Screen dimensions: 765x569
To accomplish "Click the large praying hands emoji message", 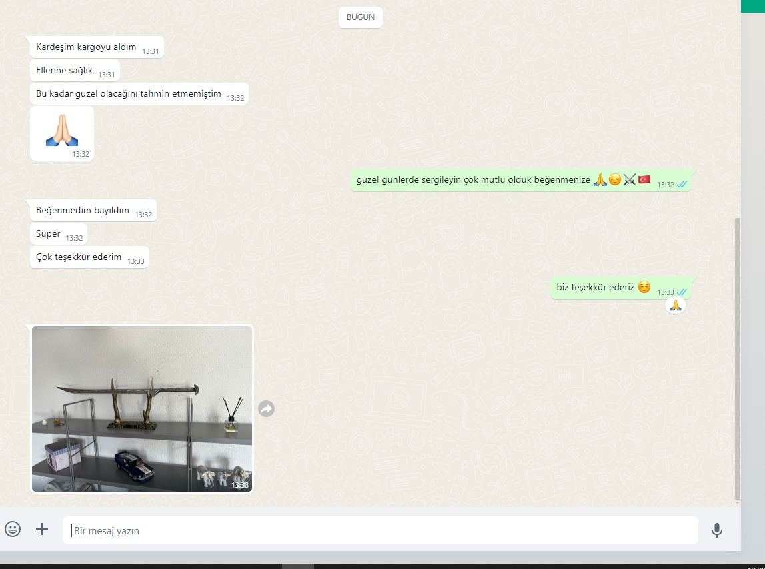I will pyautogui.click(x=62, y=131).
